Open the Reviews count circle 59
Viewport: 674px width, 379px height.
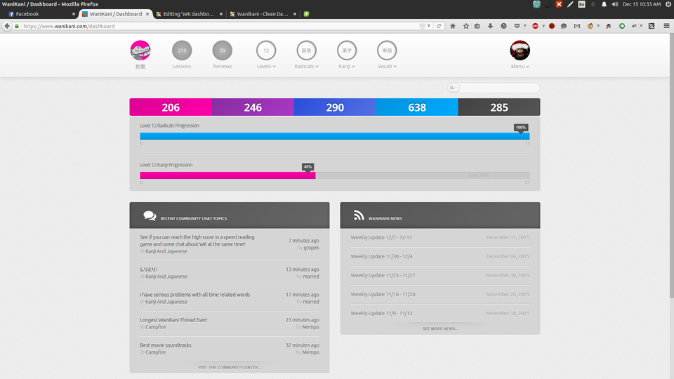[223, 51]
